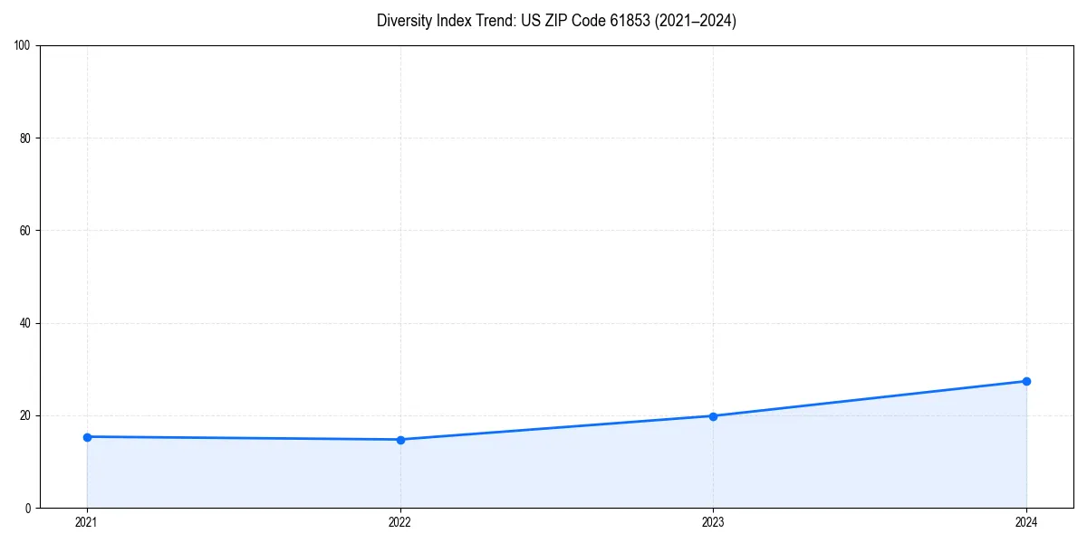Screen dimensions: 1087x543
Task: Click the rising line segment near 2024
Action: [951, 391]
